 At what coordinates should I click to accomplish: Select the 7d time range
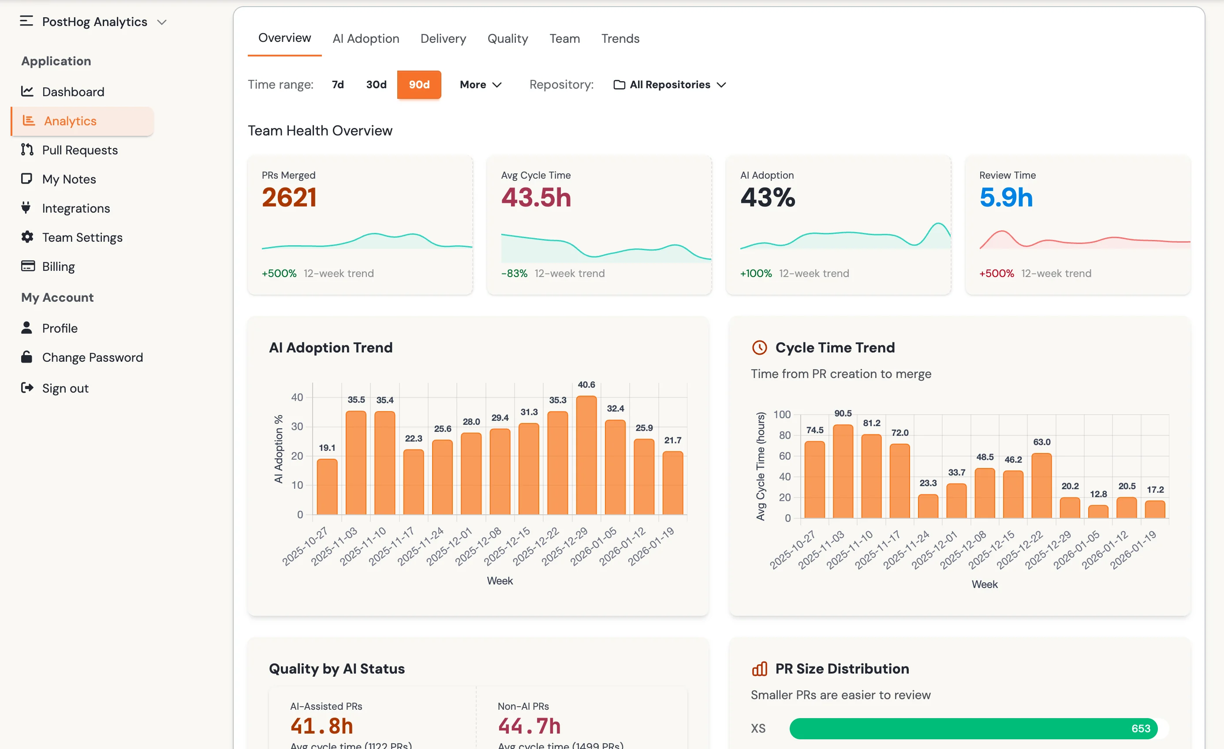338,85
